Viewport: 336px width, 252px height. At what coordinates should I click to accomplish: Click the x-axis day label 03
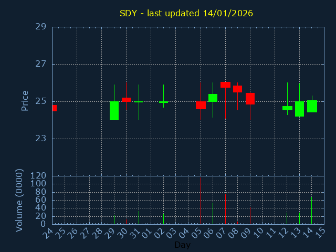(x=172, y=233)
